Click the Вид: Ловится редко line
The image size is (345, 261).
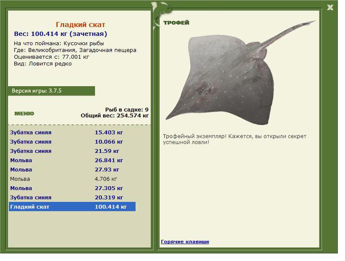(43, 63)
